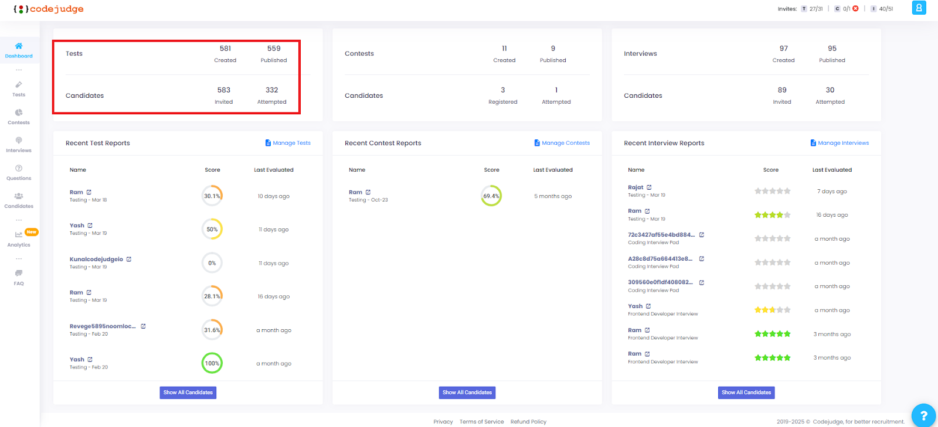Open Interviews from the sidebar
This screenshot has height=427, width=938.
click(x=19, y=145)
